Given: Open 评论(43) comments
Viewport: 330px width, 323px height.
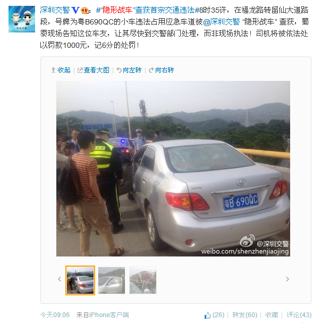Looking at the screenshot, I should [x=299, y=315].
